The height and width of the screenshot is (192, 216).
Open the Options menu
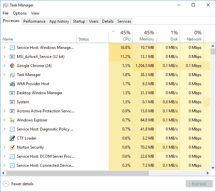tap(20, 13)
